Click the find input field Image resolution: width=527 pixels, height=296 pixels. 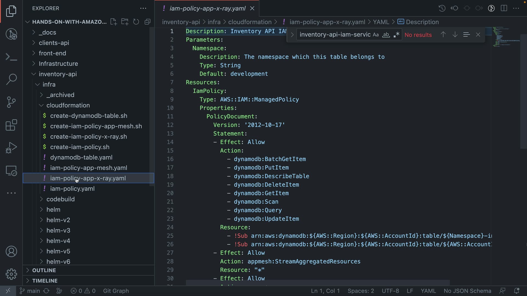[x=335, y=35]
